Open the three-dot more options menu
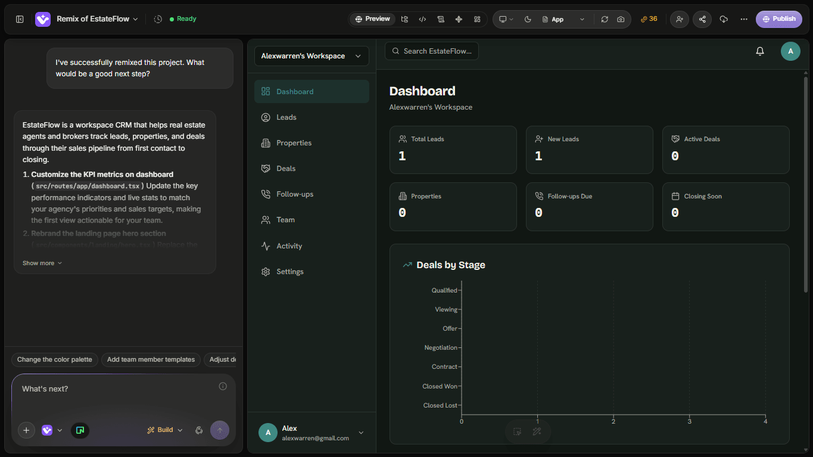This screenshot has width=813, height=457. pos(744,19)
